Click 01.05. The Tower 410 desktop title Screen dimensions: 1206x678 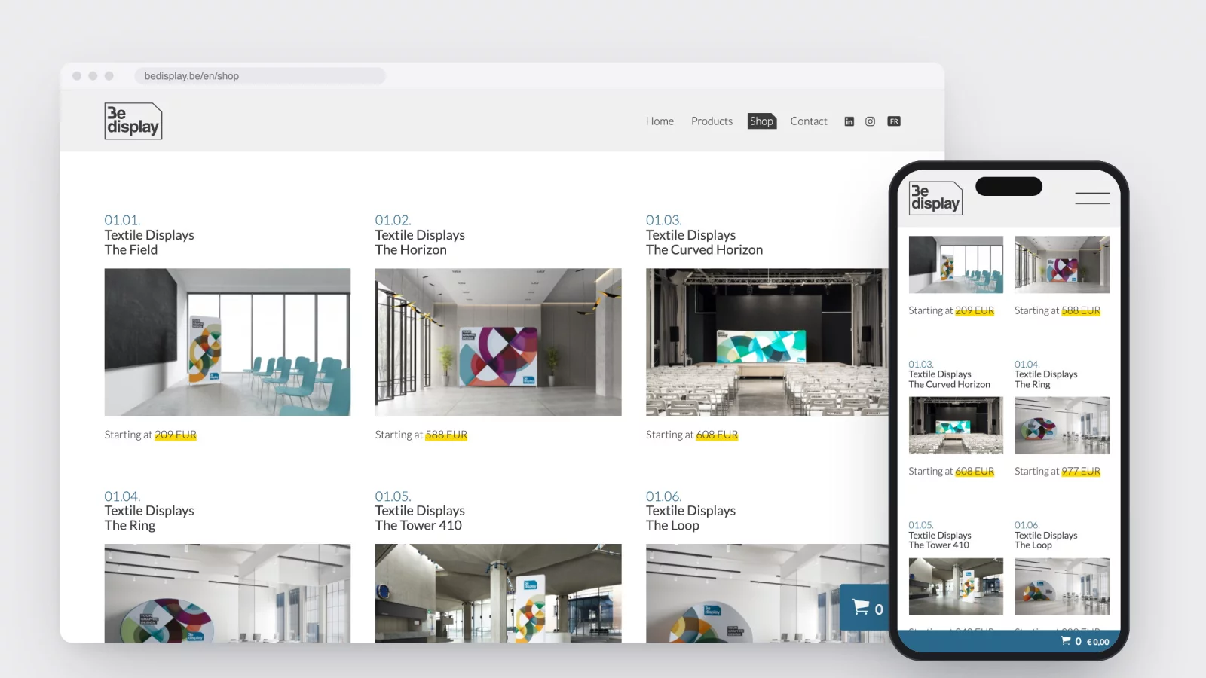click(420, 511)
